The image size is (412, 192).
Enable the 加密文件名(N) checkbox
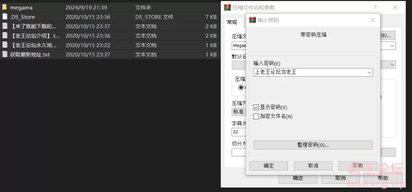[256, 116]
